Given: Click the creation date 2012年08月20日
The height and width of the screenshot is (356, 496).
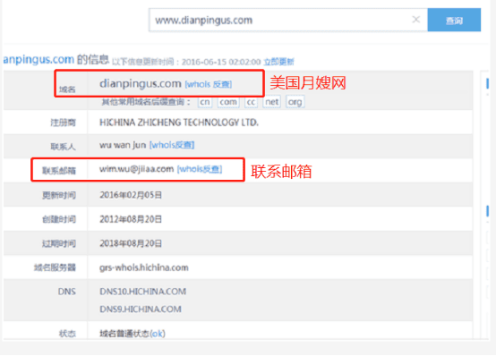Looking at the screenshot, I should (x=131, y=219).
